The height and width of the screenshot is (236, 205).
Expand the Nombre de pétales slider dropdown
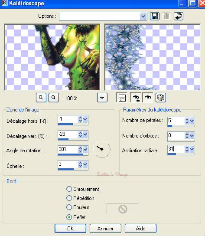(x=192, y=121)
